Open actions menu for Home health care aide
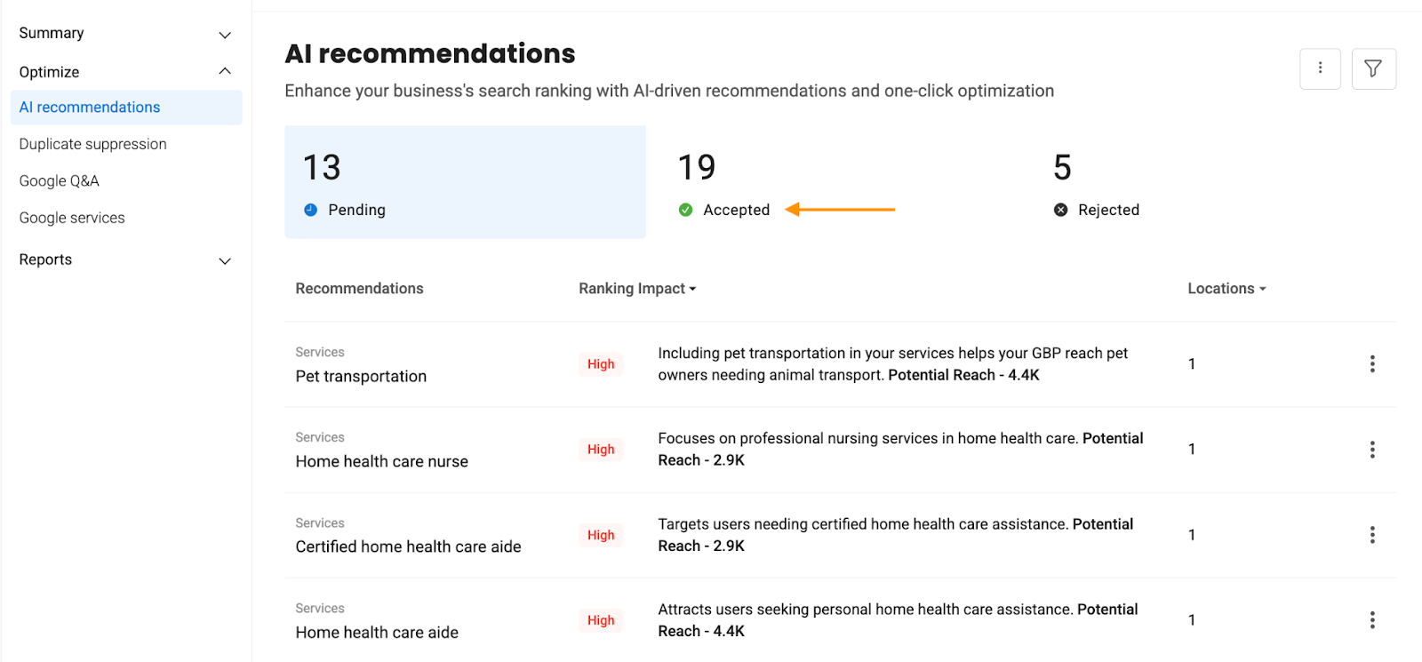1422x662 pixels. (x=1372, y=619)
